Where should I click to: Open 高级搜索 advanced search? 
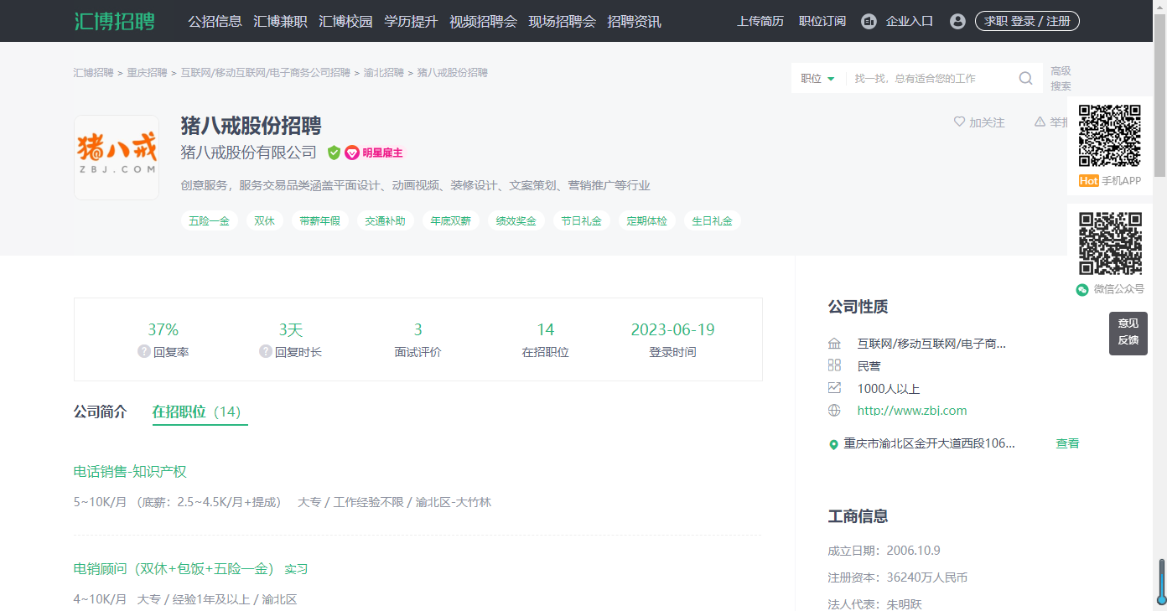pos(1061,79)
